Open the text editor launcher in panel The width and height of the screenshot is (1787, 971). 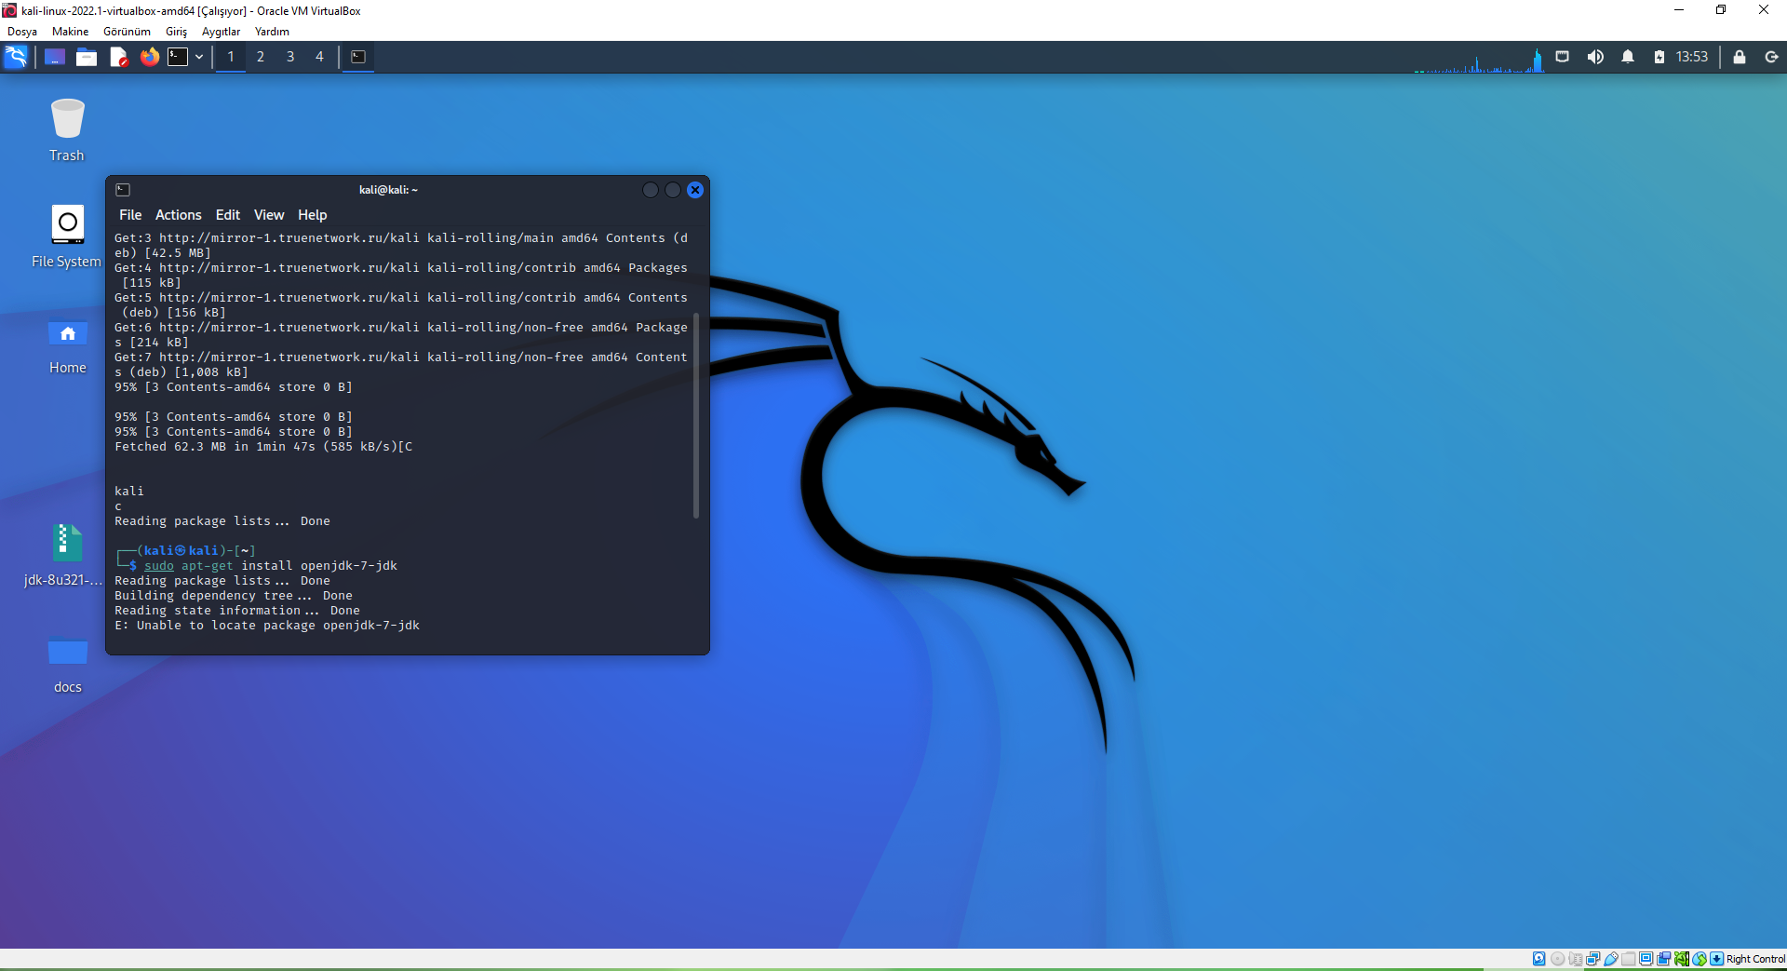tap(118, 57)
